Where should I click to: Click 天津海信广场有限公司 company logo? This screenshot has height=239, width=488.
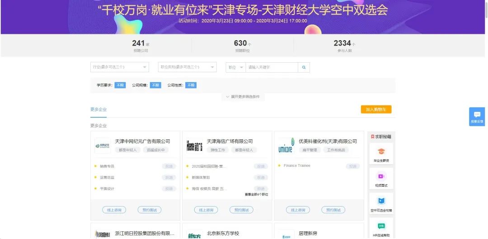[x=194, y=146]
